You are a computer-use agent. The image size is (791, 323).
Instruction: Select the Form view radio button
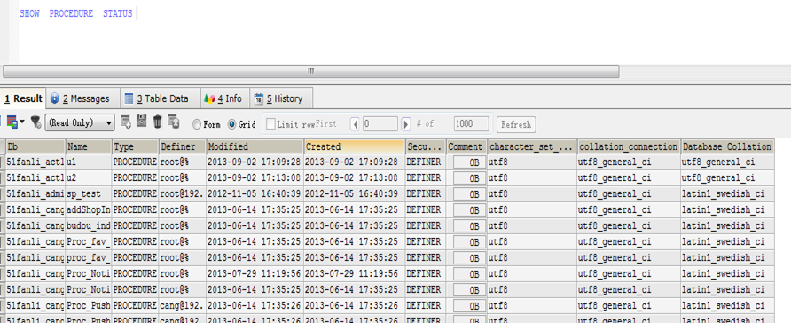pos(197,124)
